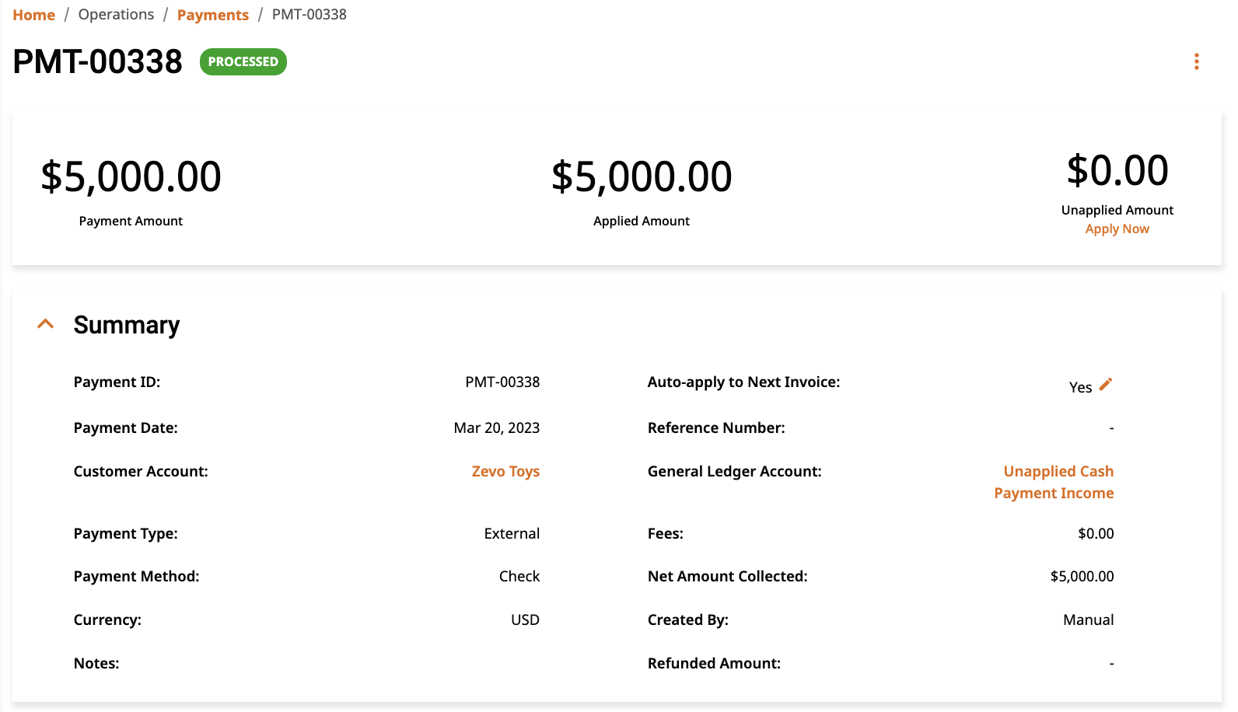Click the PMT-00338 page title
The height and width of the screenshot is (712, 1238).
(98, 61)
